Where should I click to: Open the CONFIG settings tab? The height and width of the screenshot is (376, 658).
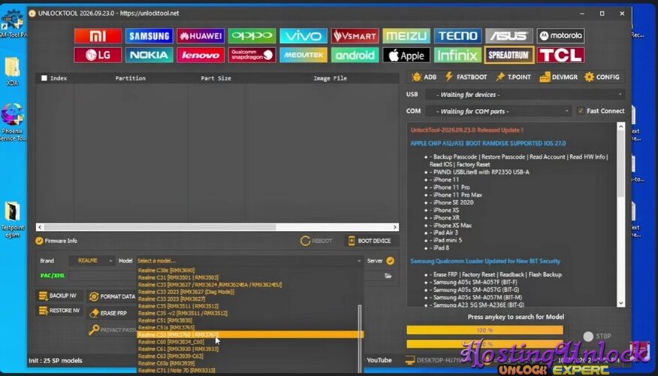click(602, 77)
